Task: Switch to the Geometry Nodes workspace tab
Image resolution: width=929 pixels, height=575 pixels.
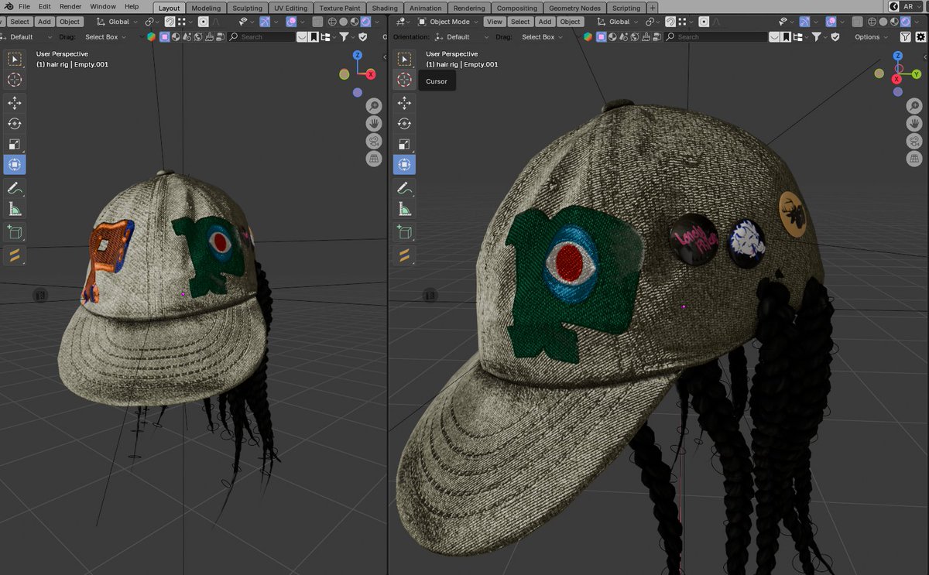Action: tap(574, 8)
